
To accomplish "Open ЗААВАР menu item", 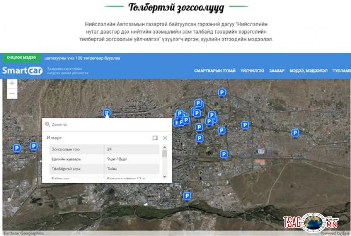I will pos(277,71).
